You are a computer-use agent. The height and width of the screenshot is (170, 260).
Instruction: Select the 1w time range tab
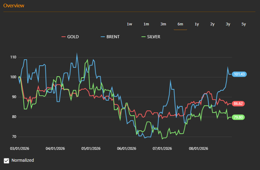click(129, 24)
